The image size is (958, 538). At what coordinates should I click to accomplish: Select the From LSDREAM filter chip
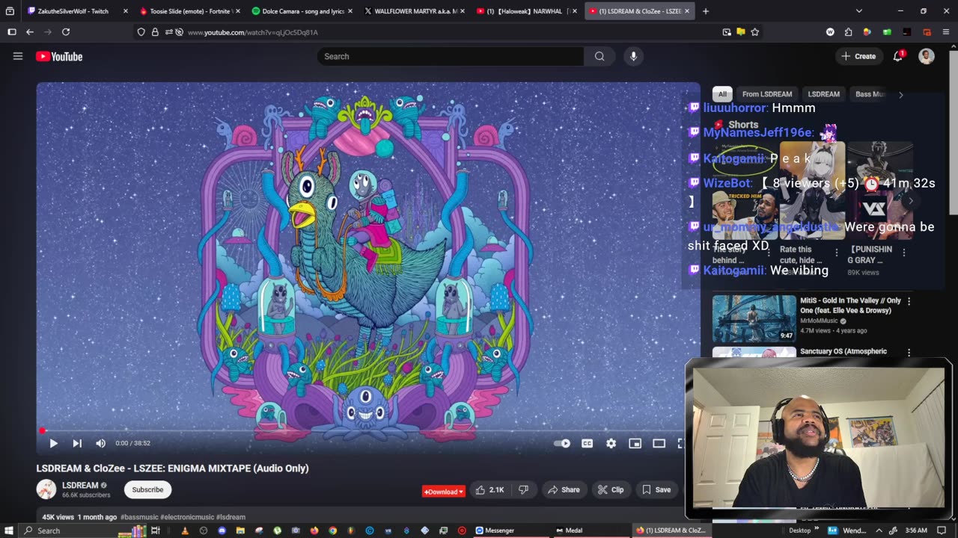tap(767, 94)
